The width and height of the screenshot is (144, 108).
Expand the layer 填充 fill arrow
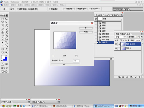point(142,40)
